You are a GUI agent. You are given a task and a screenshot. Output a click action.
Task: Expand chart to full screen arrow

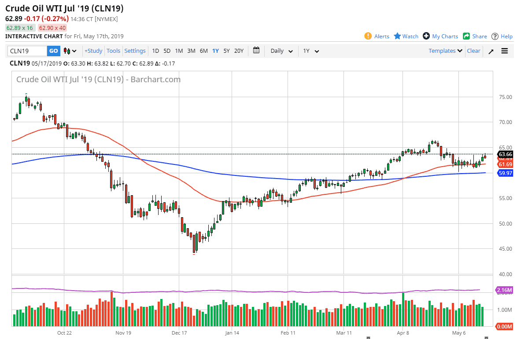coord(491,51)
